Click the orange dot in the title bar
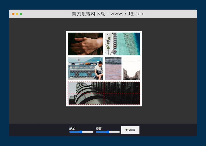This screenshot has height=146, width=206. pyautogui.click(x=13, y=14)
